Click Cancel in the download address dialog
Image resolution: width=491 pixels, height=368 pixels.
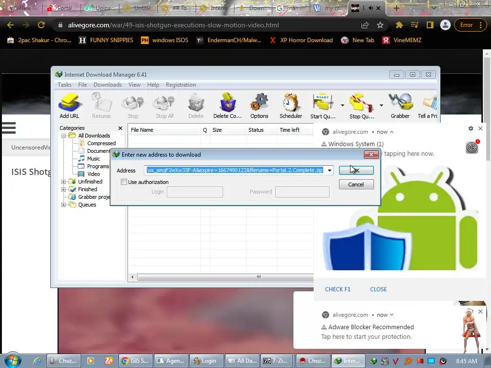pyautogui.click(x=356, y=184)
